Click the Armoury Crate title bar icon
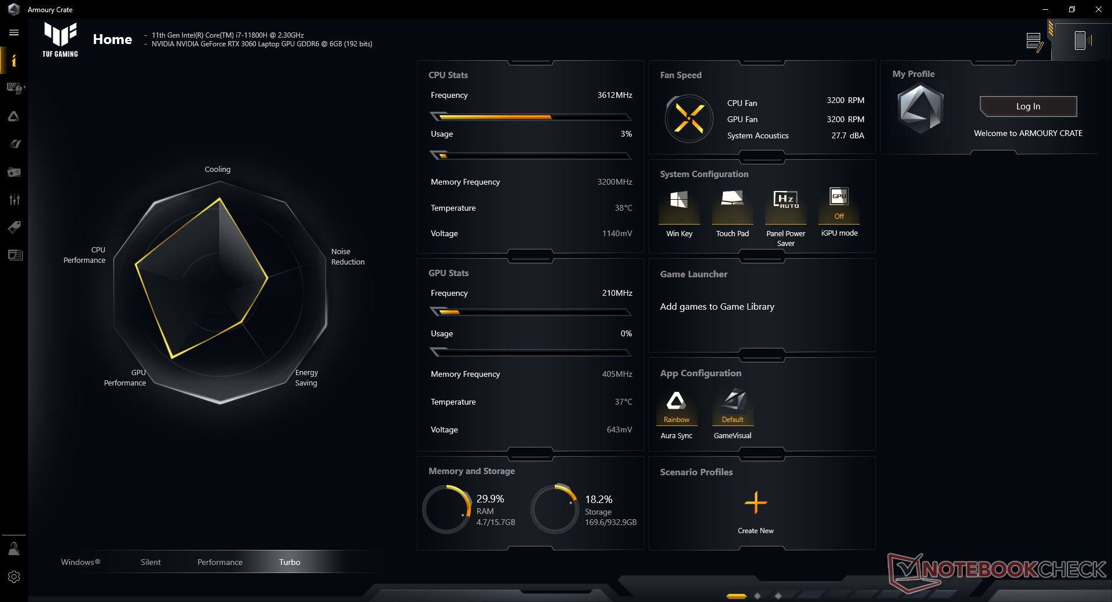1112x602 pixels. click(14, 9)
